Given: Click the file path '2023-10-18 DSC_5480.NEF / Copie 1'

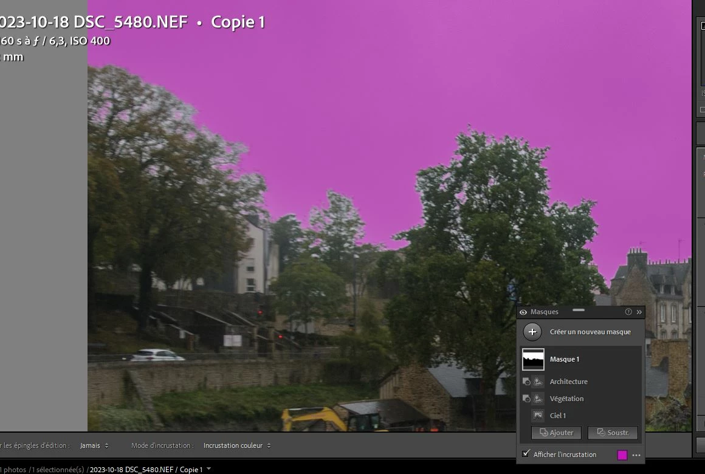Looking at the screenshot, I should [x=146, y=470].
